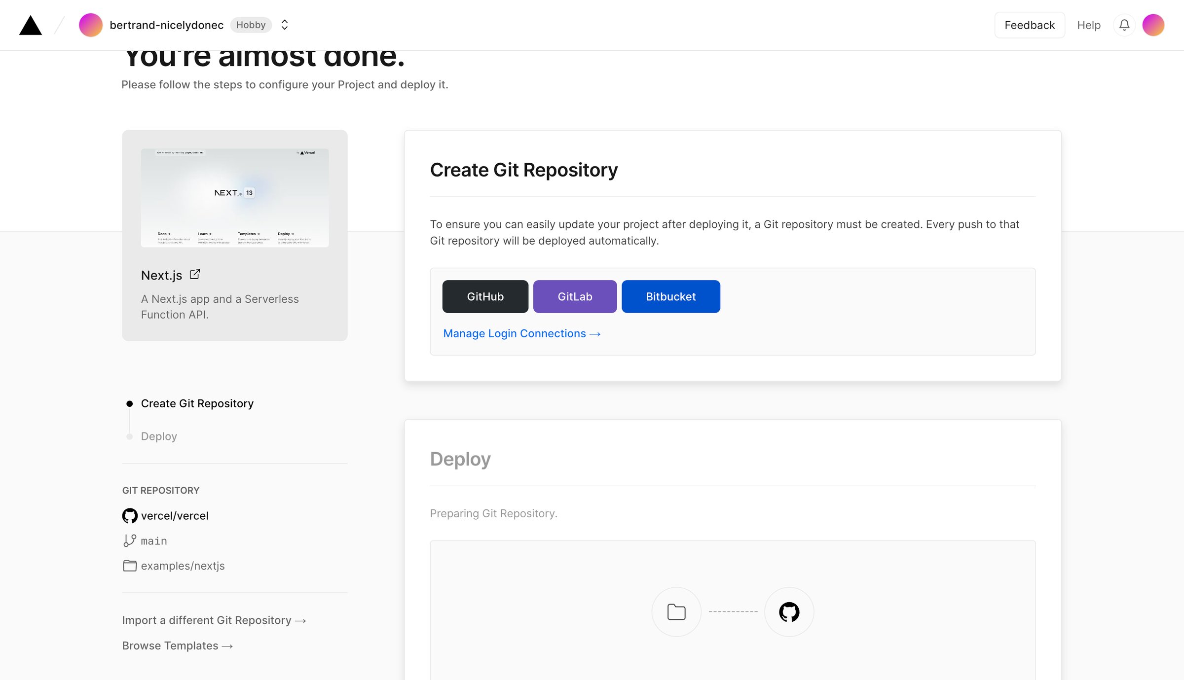Expand the team scope switcher chevrons

(x=285, y=25)
